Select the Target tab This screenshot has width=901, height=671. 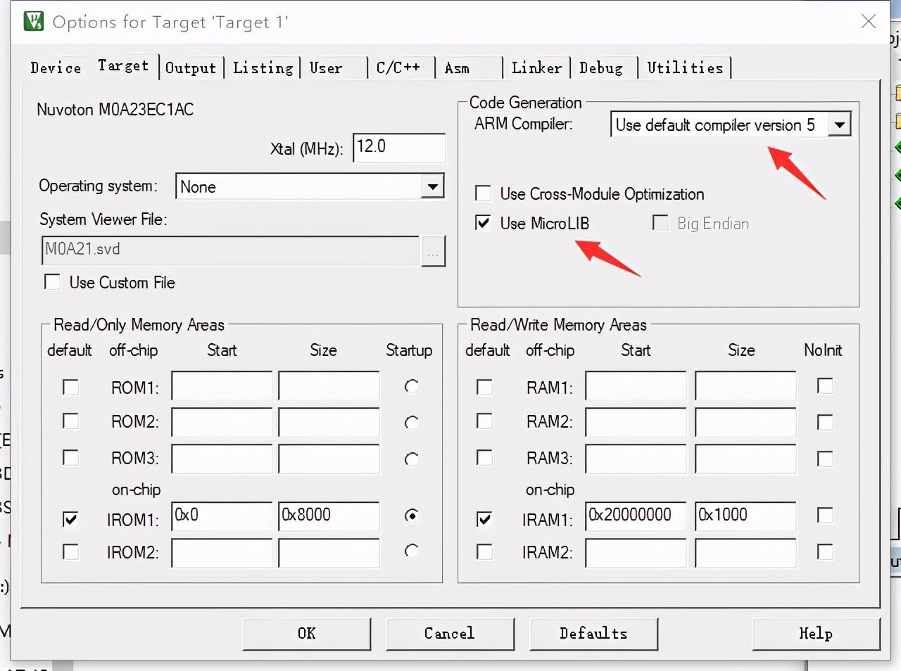(x=123, y=65)
